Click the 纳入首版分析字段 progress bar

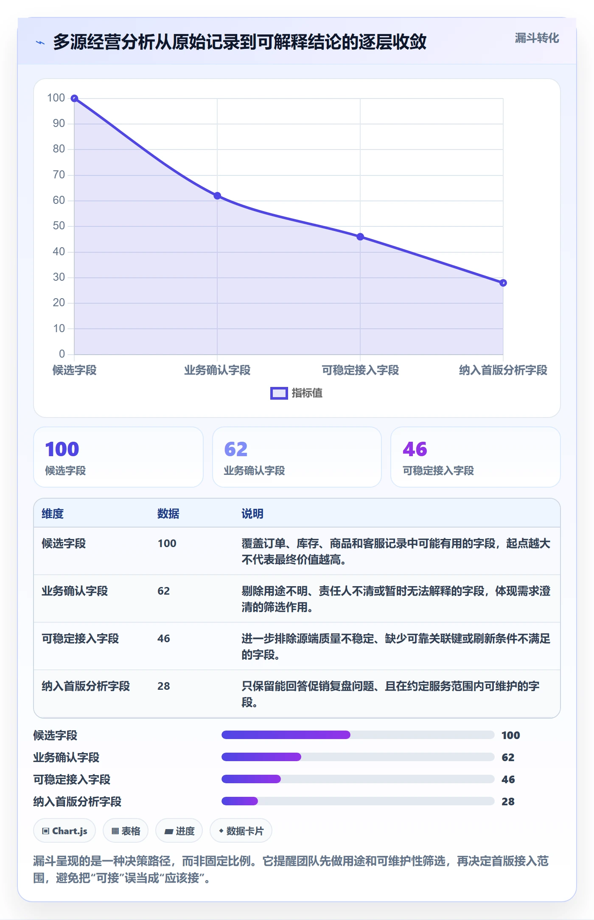[358, 801]
